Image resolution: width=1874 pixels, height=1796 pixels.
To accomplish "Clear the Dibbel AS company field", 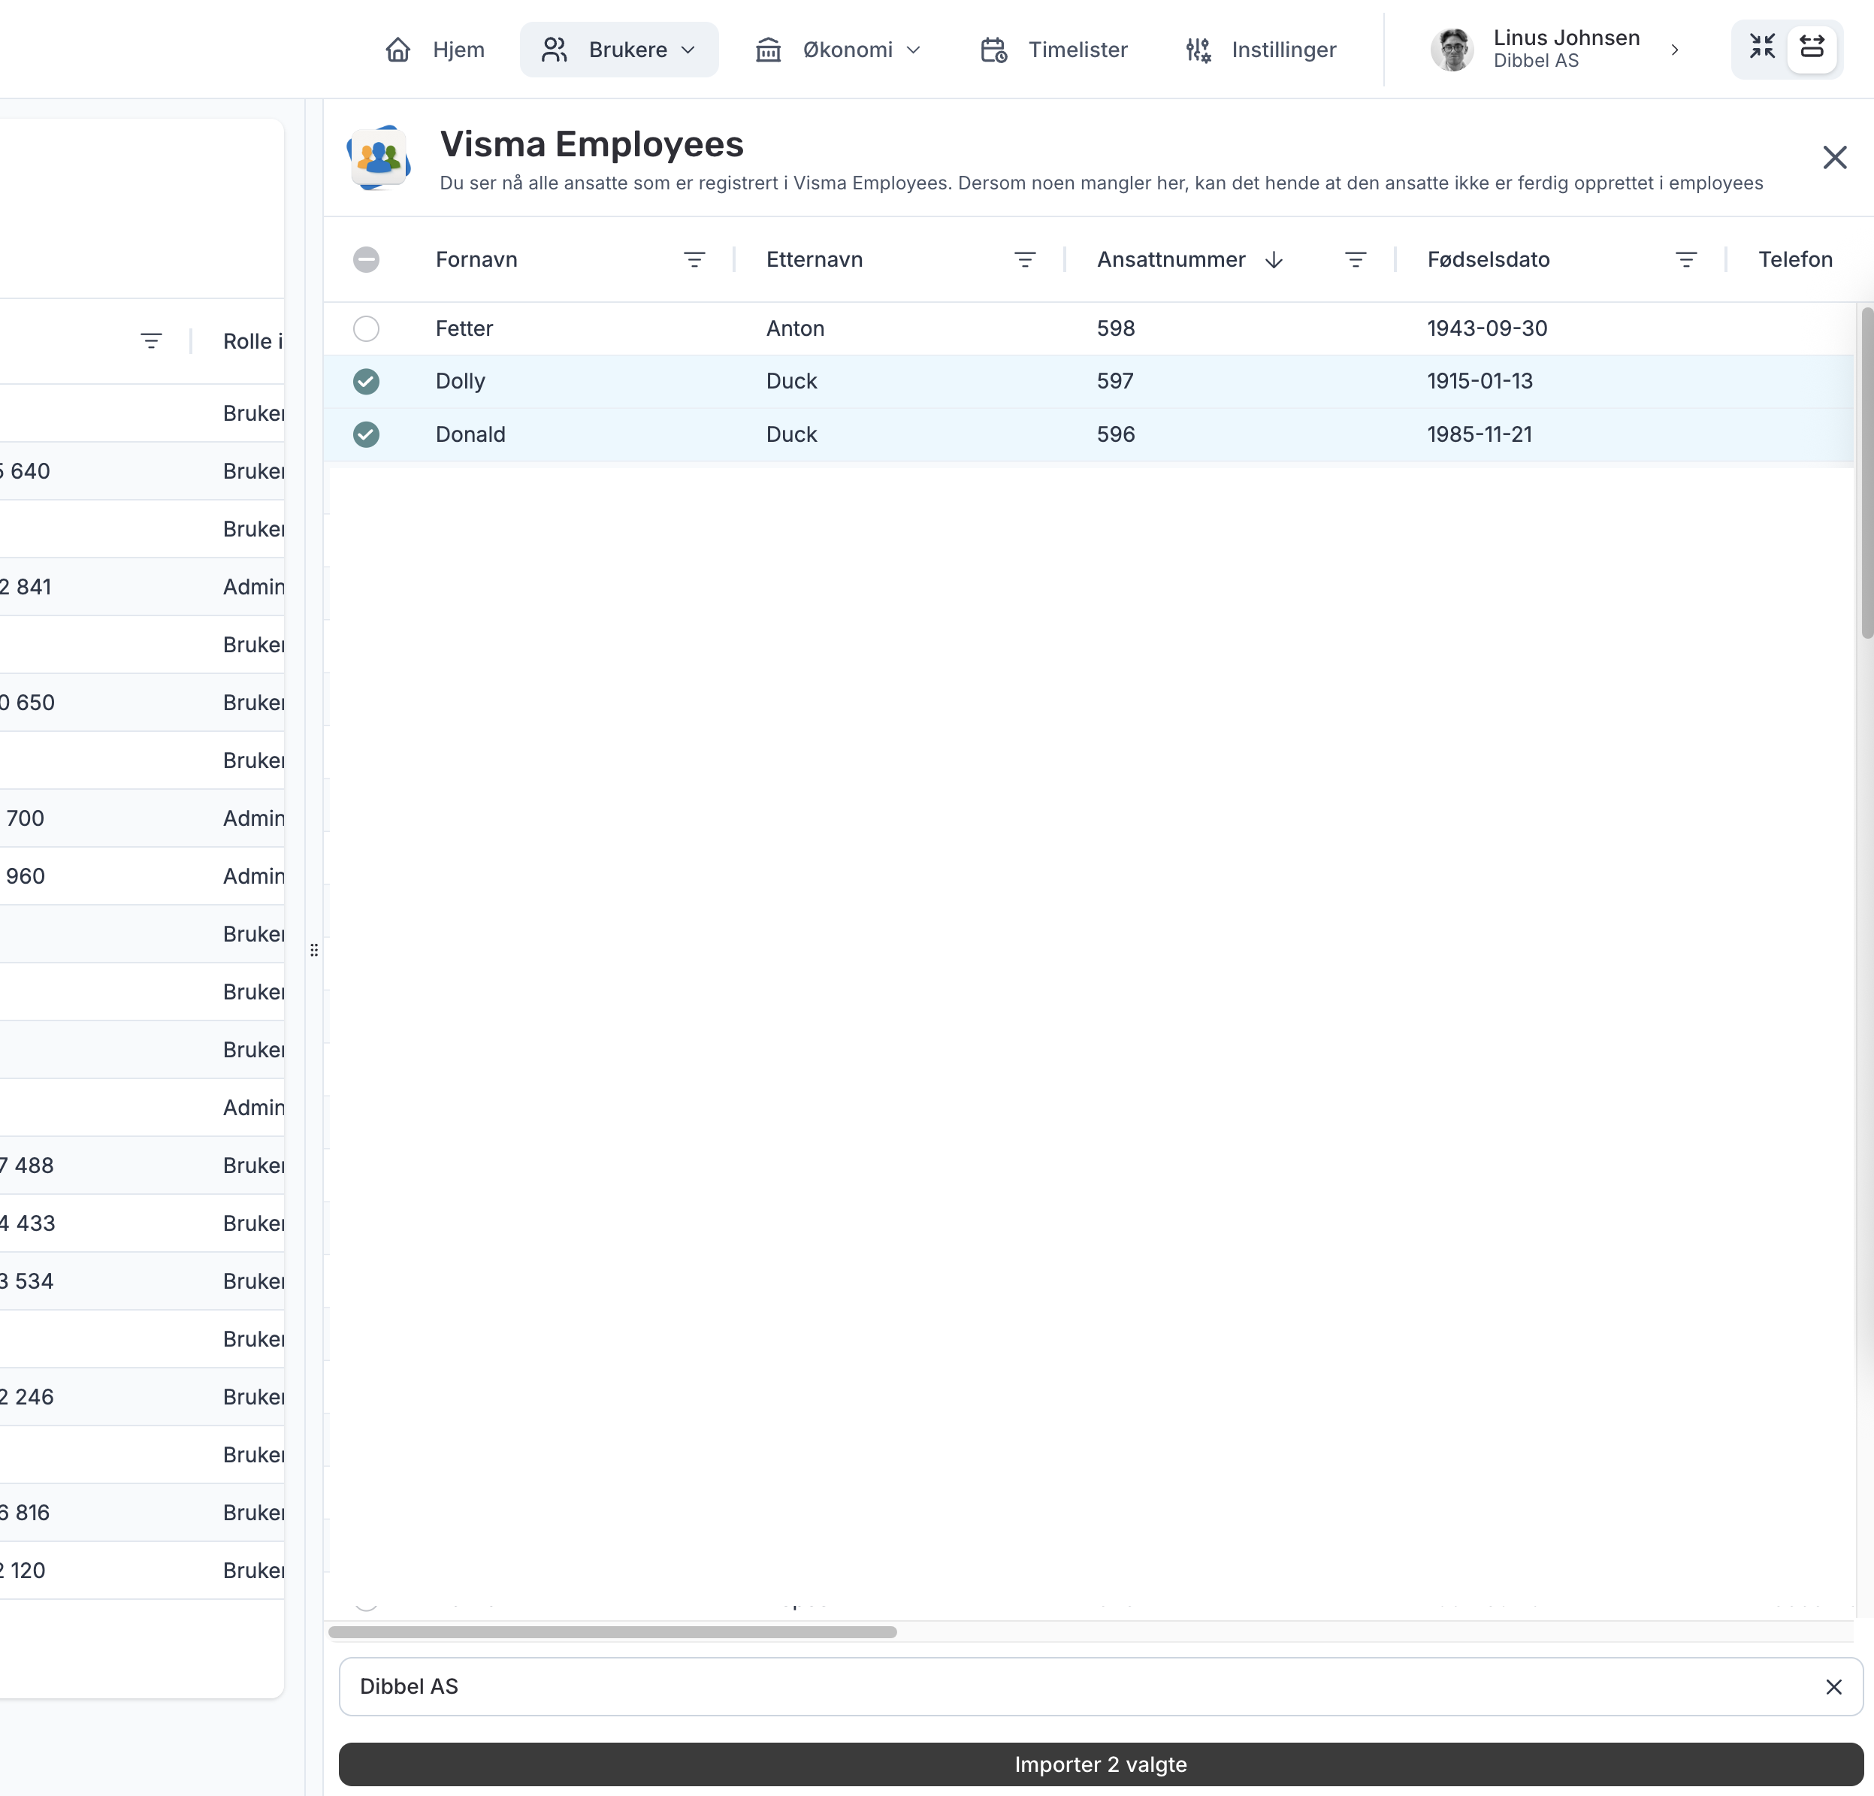I will [x=1833, y=1687].
